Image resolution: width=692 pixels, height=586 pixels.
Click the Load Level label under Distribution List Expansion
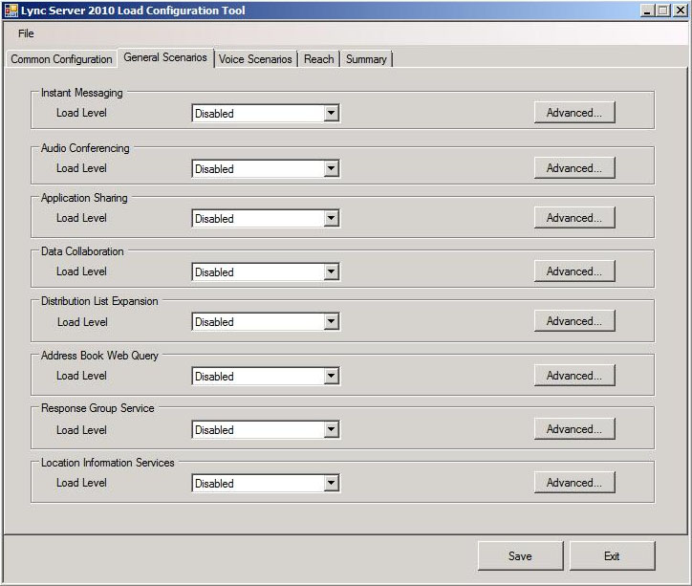[82, 322]
